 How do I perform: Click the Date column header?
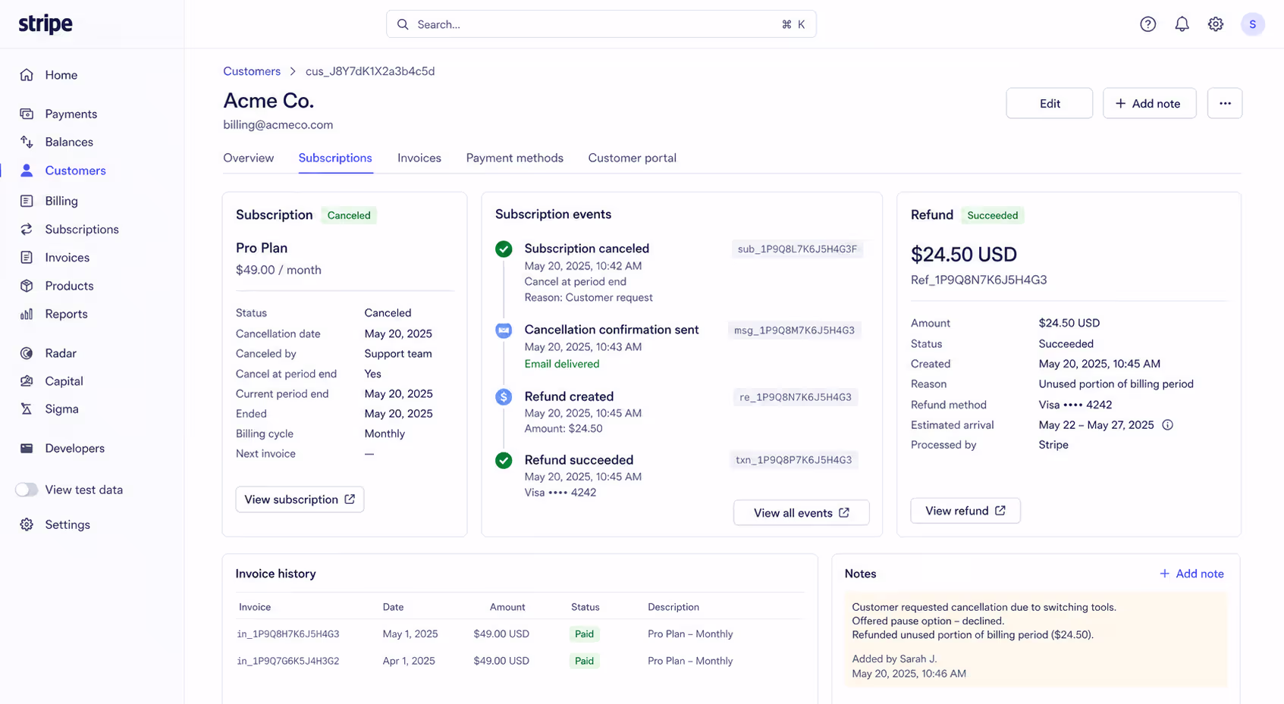(393, 607)
